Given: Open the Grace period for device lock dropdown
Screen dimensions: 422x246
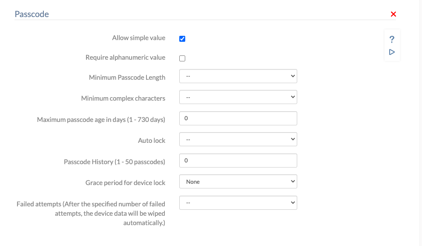Looking at the screenshot, I should [238, 181].
